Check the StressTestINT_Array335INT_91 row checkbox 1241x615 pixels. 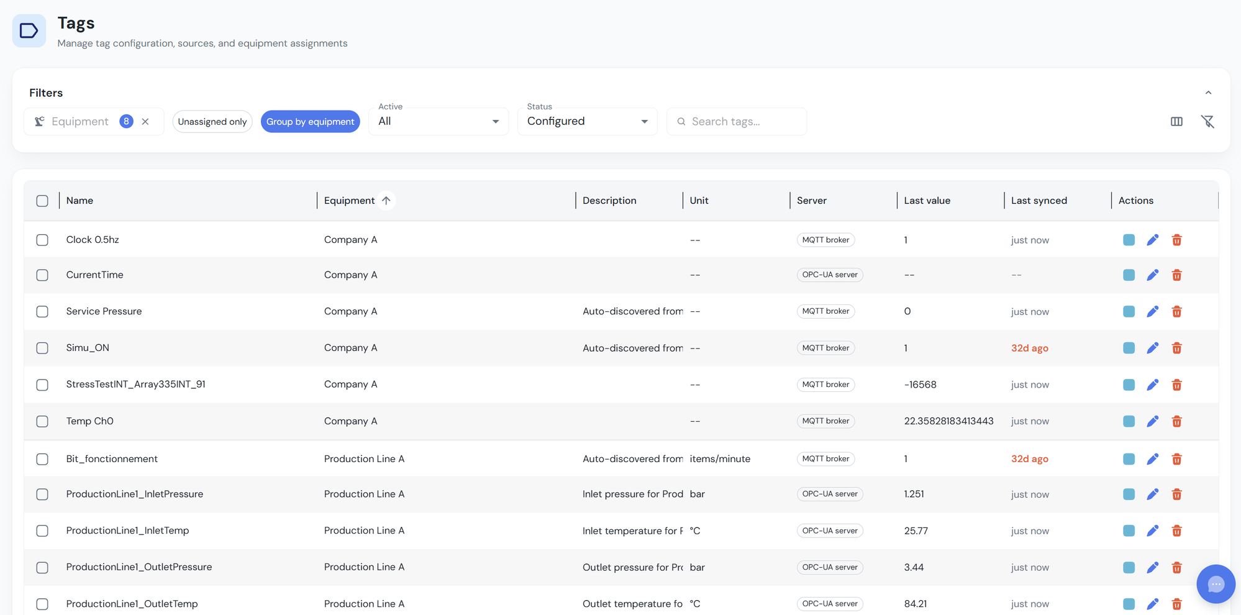pos(42,385)
